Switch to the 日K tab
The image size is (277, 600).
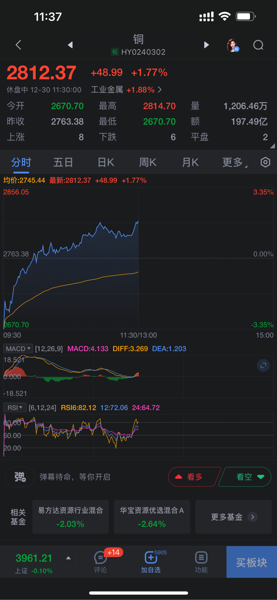tap(106, 162)
